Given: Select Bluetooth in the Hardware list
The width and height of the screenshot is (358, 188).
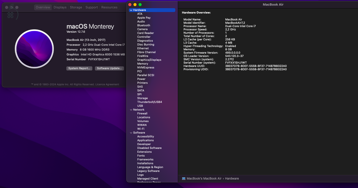Looking at the screenshot, I should coord(144,26).
